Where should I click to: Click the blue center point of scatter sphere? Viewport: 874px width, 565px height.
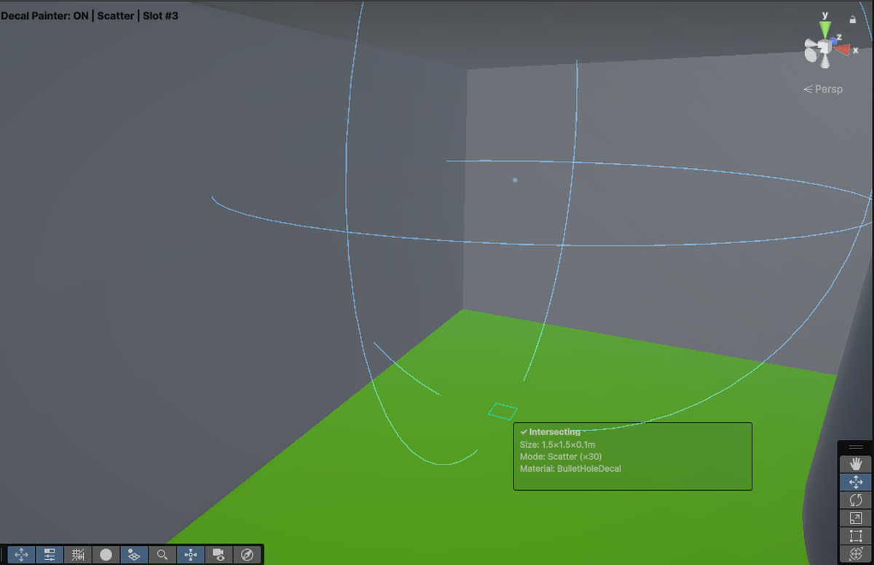tap(515, 180)
